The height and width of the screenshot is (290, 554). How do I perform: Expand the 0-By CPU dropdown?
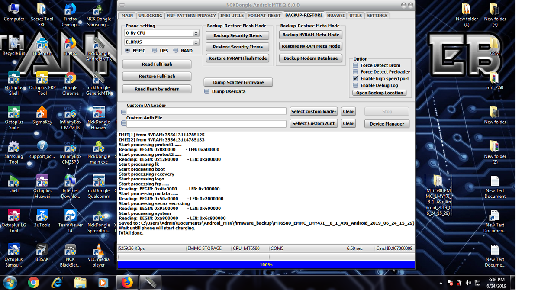(x=196, y=33)
